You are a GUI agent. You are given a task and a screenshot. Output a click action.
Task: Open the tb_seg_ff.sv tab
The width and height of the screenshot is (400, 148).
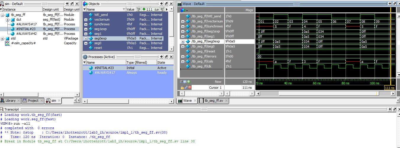(x=213, y=101)
